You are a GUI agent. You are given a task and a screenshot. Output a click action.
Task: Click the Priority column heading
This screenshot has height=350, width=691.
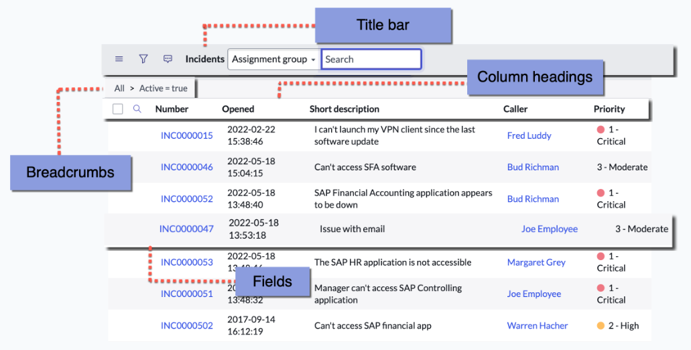pyautogui.click(x=609, y=109)
